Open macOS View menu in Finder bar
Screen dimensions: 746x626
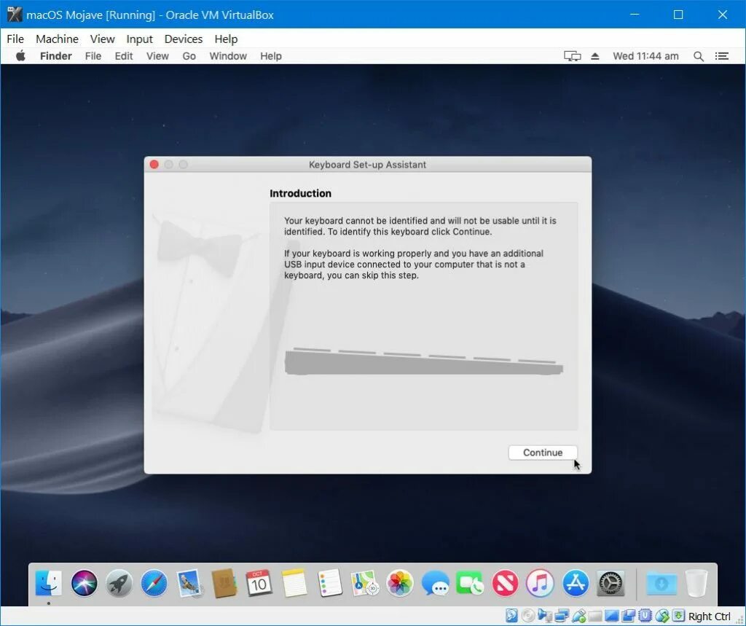click(x=157, y=56)
